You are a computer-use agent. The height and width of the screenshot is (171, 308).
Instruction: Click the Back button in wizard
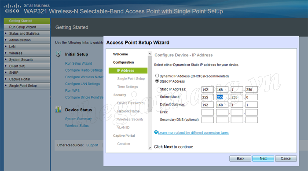coord(240,158)
